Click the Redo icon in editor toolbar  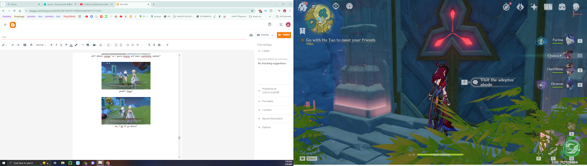[18, 45]
